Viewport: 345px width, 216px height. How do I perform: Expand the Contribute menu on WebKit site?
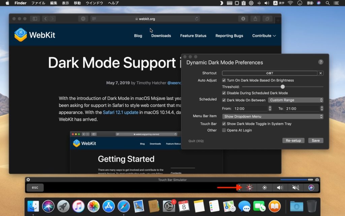click(264, 36)
